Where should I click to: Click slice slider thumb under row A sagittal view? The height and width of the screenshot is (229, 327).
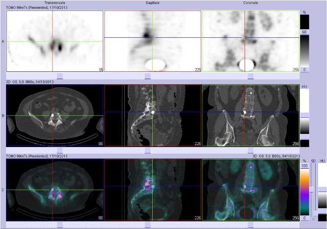[147, 76]
